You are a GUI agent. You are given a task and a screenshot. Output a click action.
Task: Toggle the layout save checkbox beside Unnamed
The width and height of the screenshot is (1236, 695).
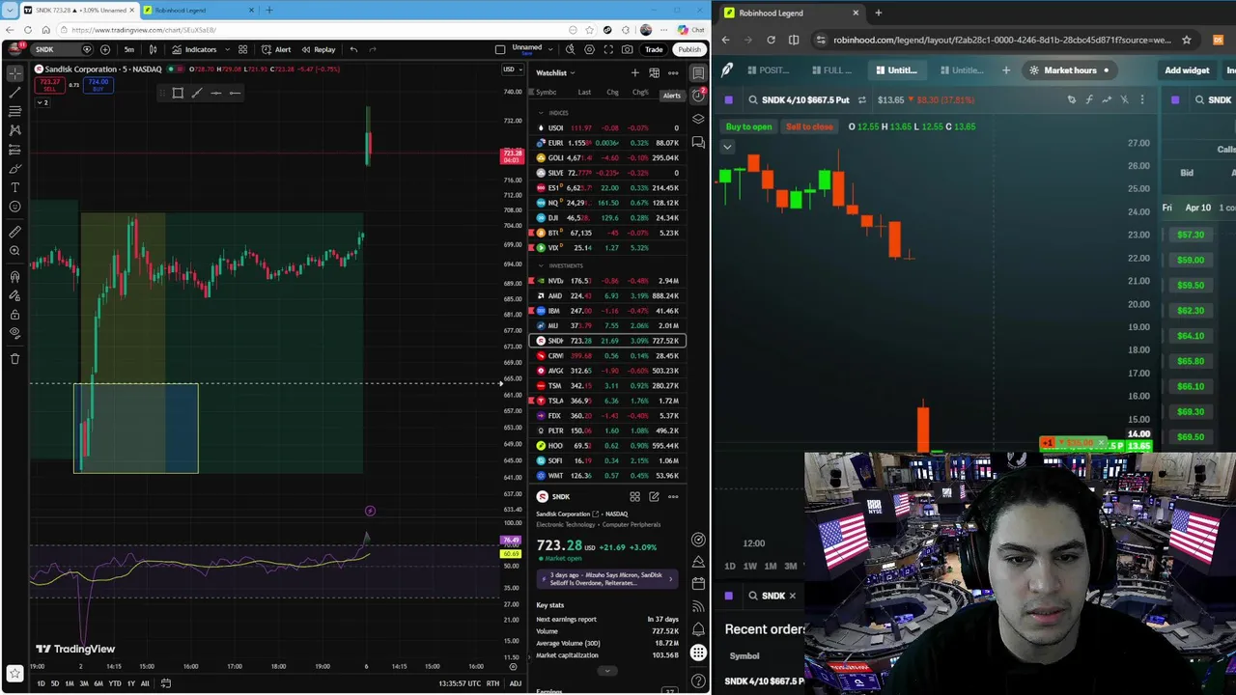[500, 49]
